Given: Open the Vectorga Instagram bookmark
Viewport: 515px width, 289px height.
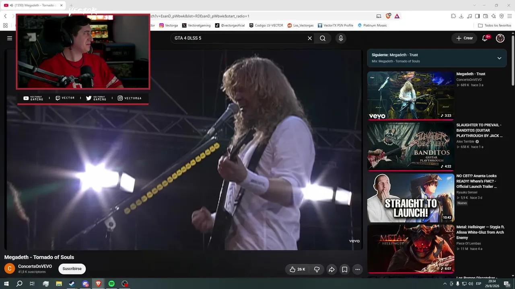Looking at the screenshot, I should click(x=169, y=25).
